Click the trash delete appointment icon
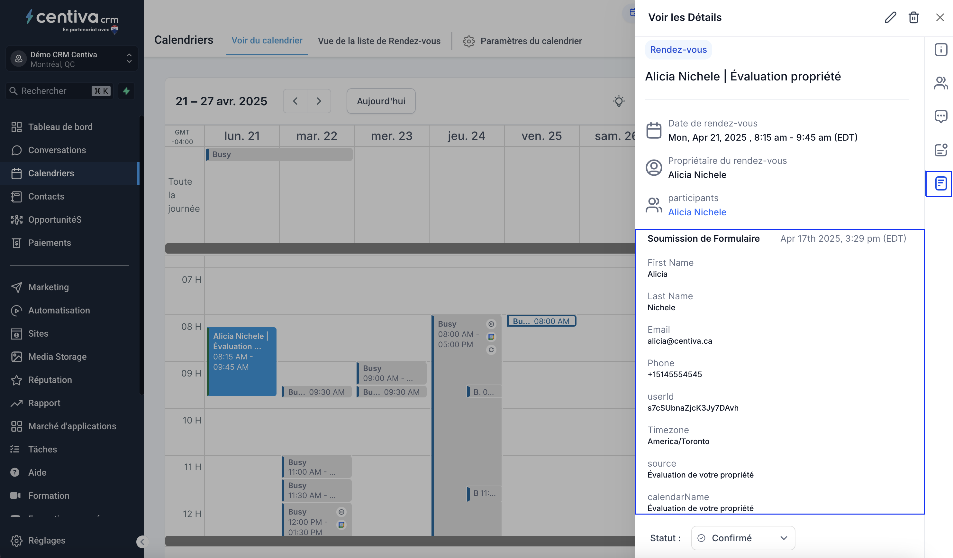Screen dimensions: 953x558 click(x=913, y=17)
